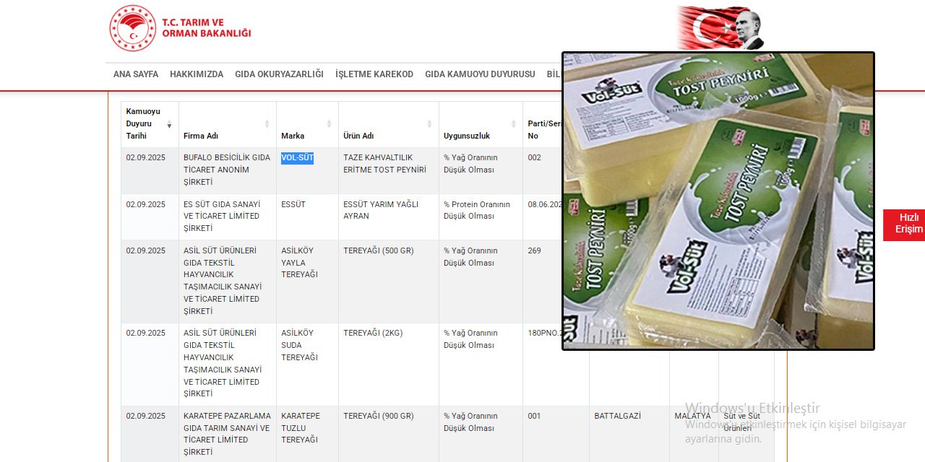Image resolution: width=925 pixels, height=462 pixels.
Task: Go to GIDA OKURYAZARLIĞI menu
Action: (279, 74)
